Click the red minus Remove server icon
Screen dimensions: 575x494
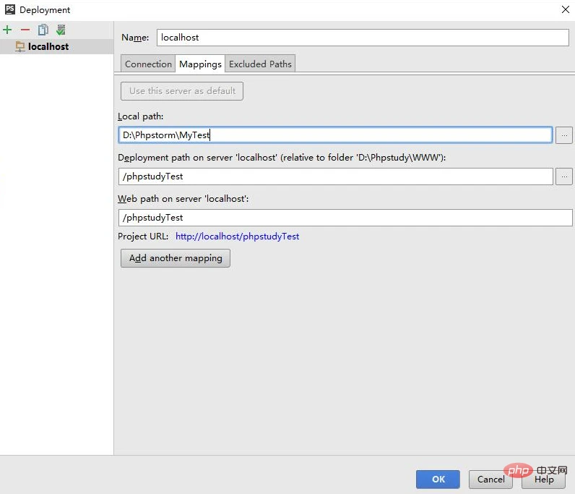coord(25,30)
